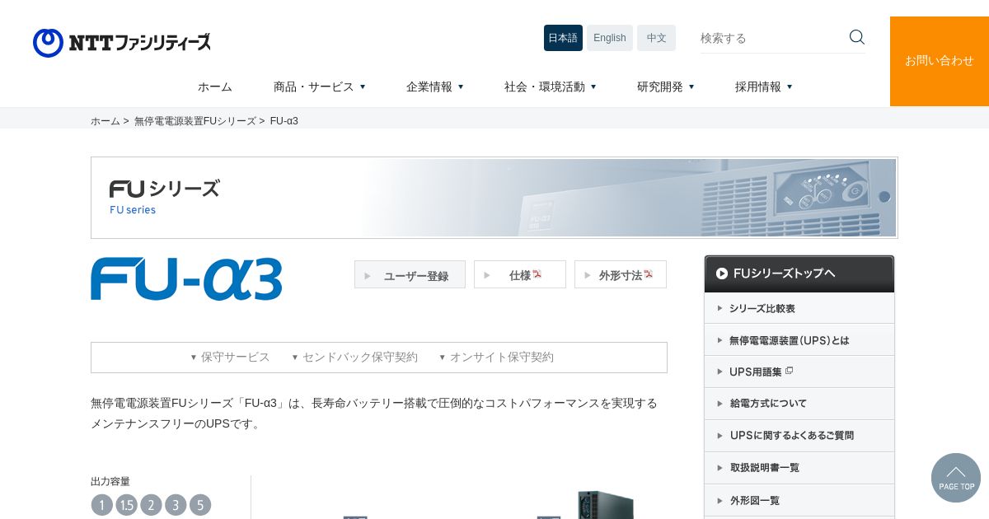989x519 pixels.
Task: Click PDF icon beside 外形寸法
Action: (649, 274)
